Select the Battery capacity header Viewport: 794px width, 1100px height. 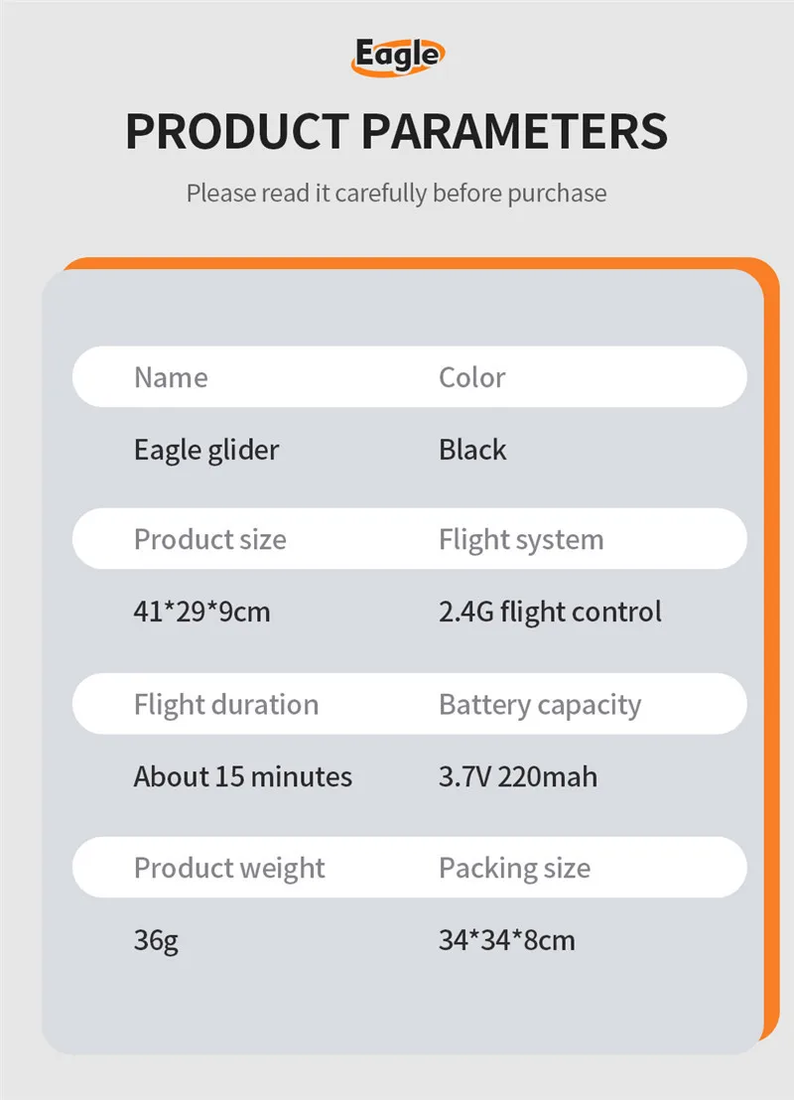tap(540, 705)
